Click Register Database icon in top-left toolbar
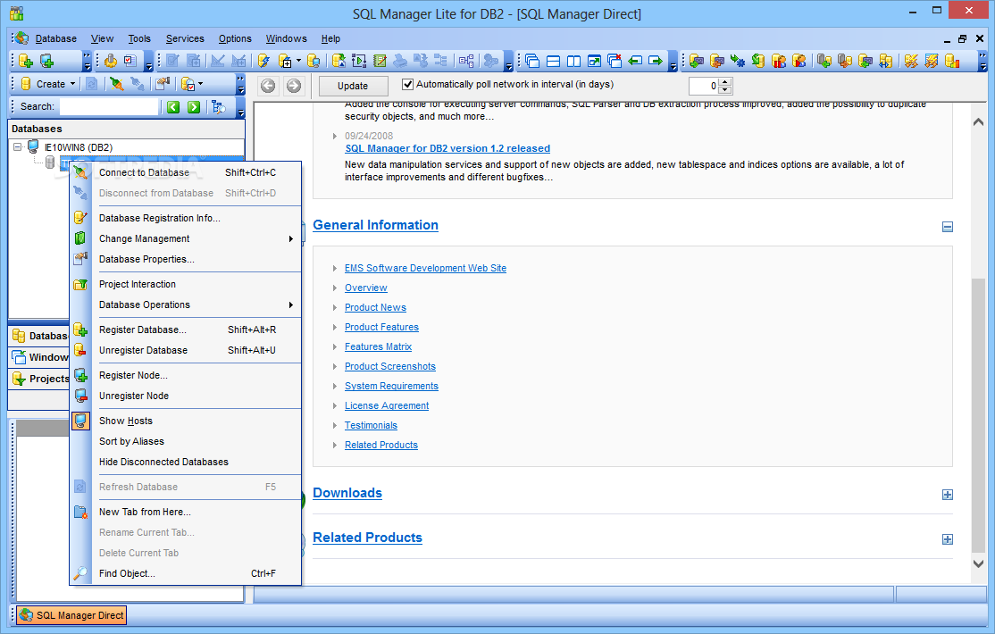Screen dimensions: 995x634 [x=25, y=61]
